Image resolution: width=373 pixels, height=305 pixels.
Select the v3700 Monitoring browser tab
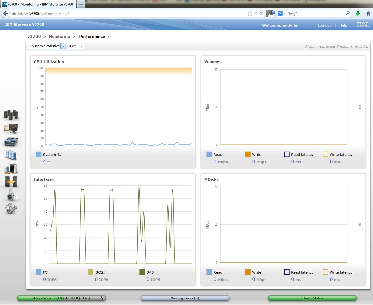tap(38, 4)
